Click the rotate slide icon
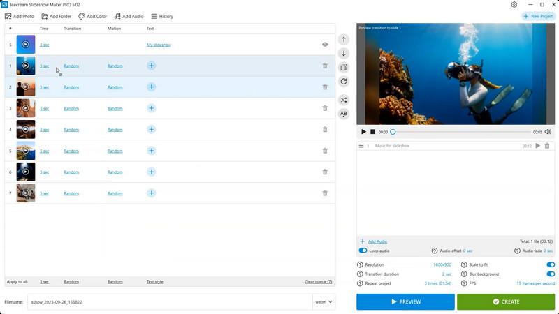 (x=344, y=82)
